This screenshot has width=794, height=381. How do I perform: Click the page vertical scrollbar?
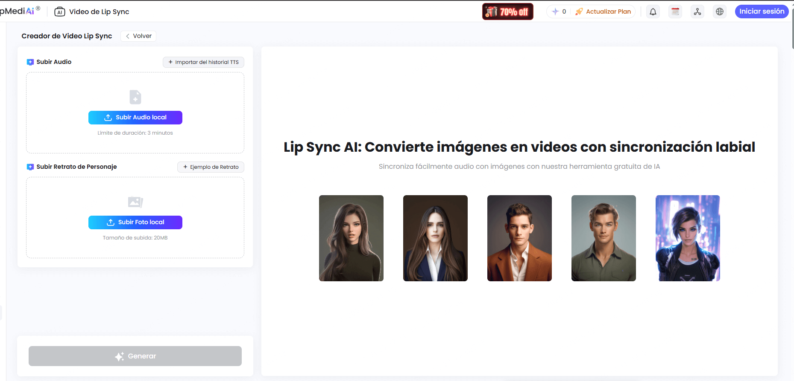point(792,30)
